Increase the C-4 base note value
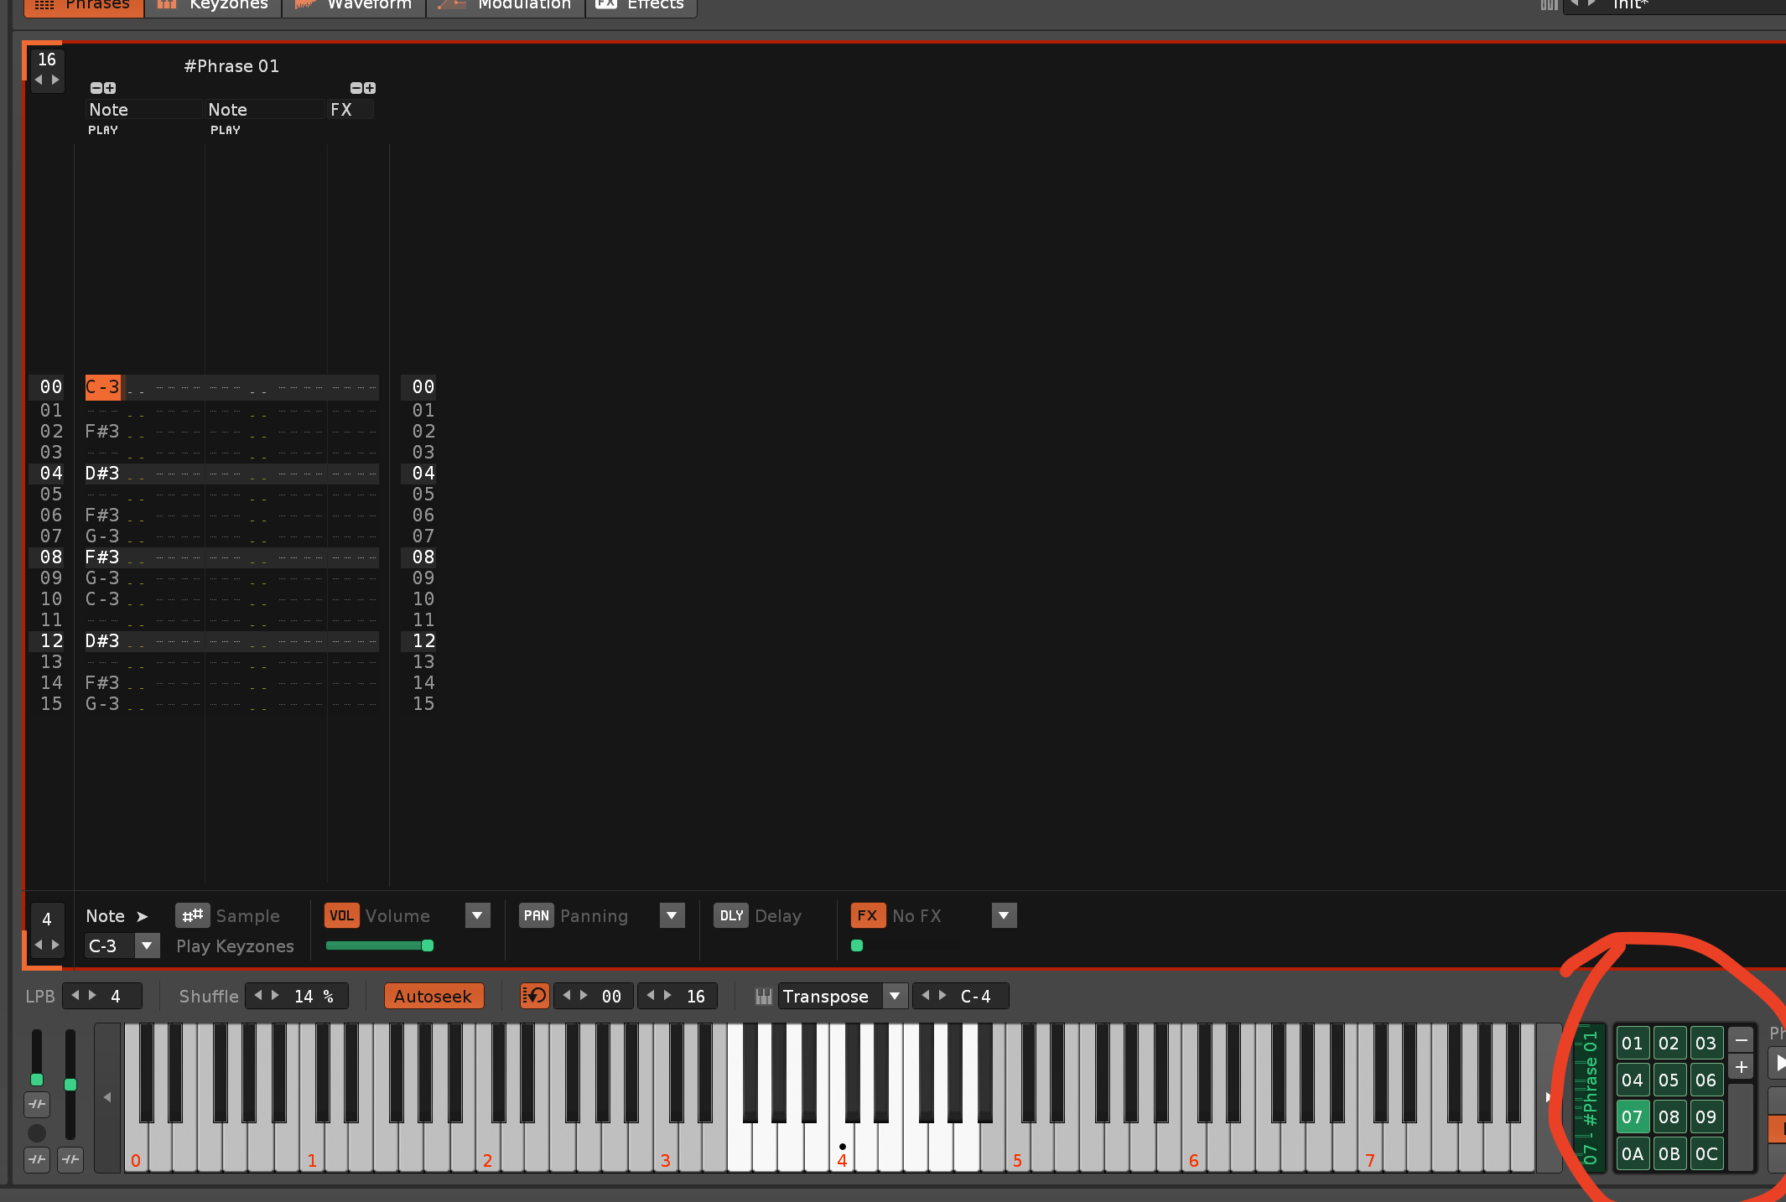Viewport: 1786px width, 1202px height. [x=942, y=995]
